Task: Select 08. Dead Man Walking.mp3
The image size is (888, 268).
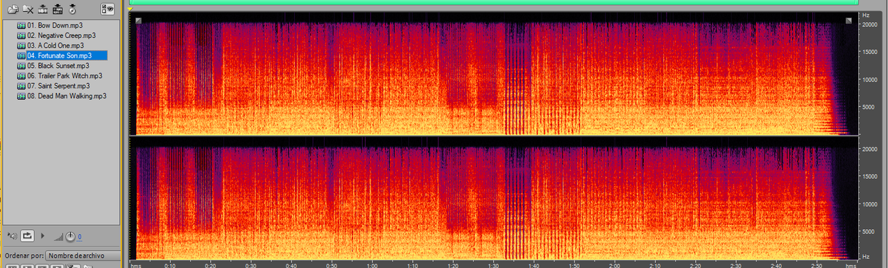Action: point(67,96)
